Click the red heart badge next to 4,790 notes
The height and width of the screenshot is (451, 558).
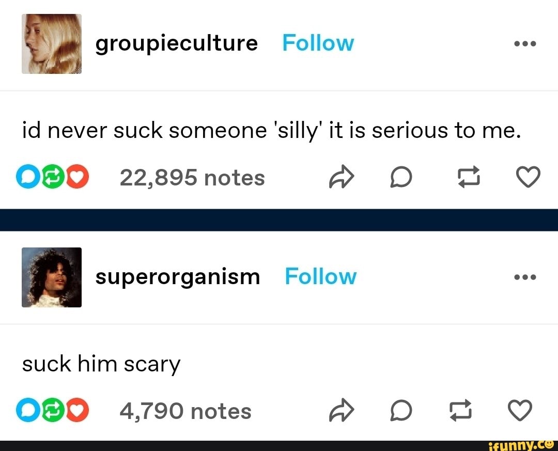pyautogui.click(x=77, y=410)
